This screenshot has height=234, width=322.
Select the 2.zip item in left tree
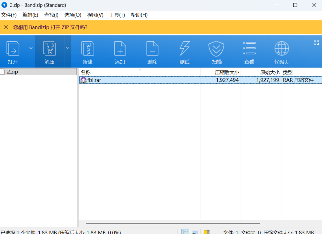click(13, 72)
